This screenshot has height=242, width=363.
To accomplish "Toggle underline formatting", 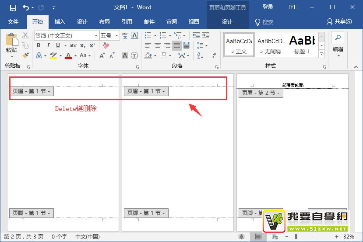I will point(58,45).
